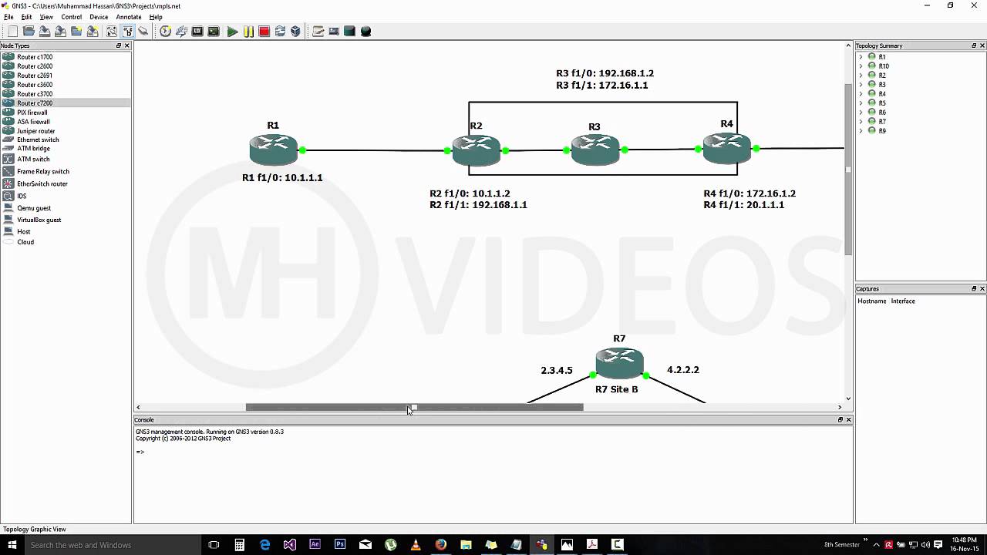This screenshot has width=987, height=555.
Task: Click the New blank project icon
Action: point(12,32)
